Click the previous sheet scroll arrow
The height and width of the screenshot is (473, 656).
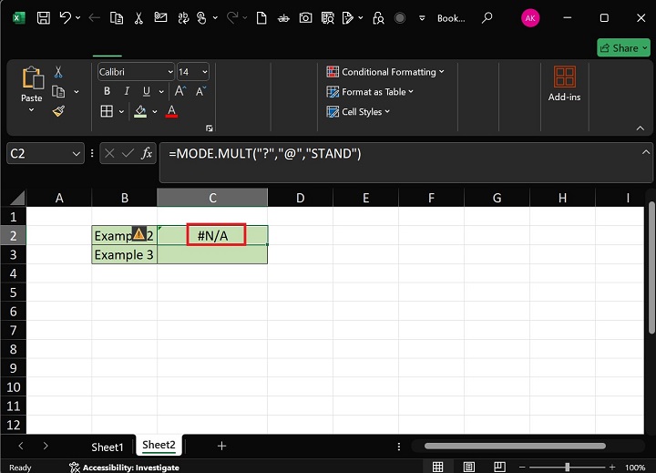[21, 447]
